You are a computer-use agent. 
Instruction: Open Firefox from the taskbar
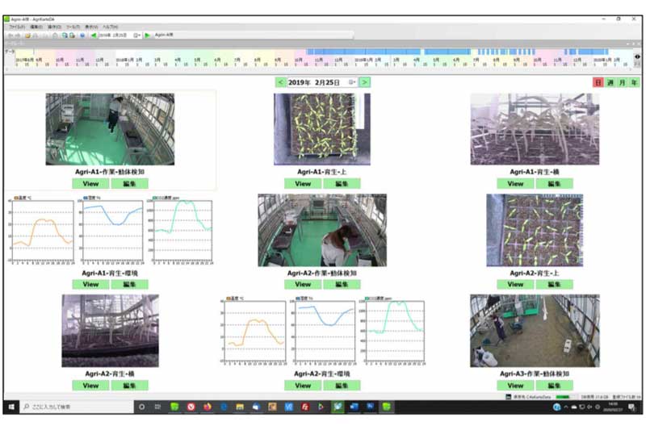pos(209,407)
